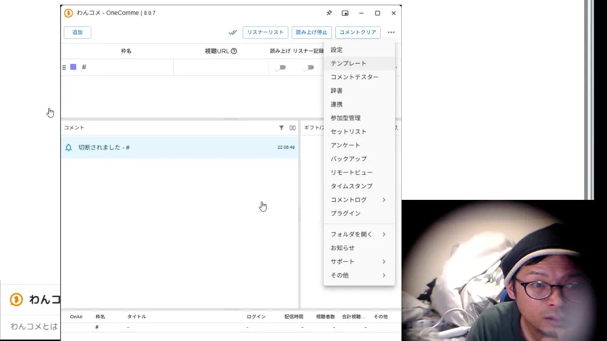Toggle the split column view icon
The image size is (607, 341).
(293, 128)
